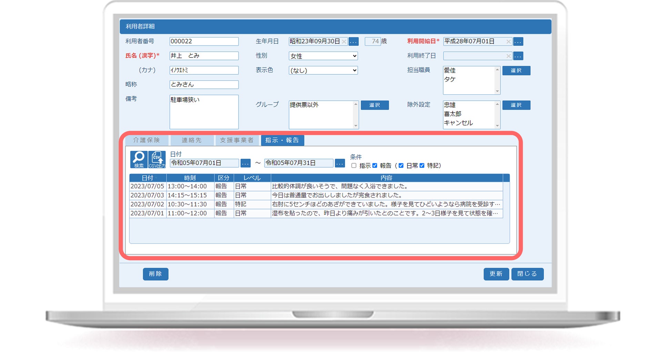672x352 pixels.
Task: Click the CSV出力 export icon
Action: 157,159
